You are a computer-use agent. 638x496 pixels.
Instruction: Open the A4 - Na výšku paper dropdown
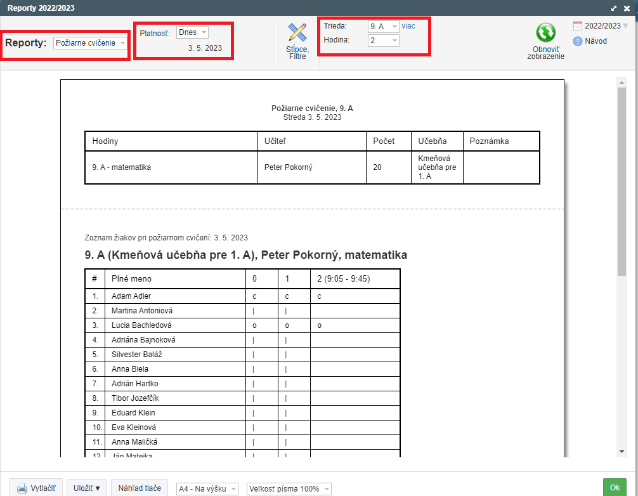point(207,488)
